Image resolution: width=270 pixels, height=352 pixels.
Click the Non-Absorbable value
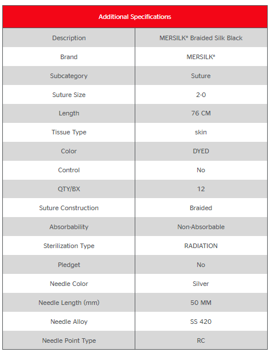tap(201, 227)
